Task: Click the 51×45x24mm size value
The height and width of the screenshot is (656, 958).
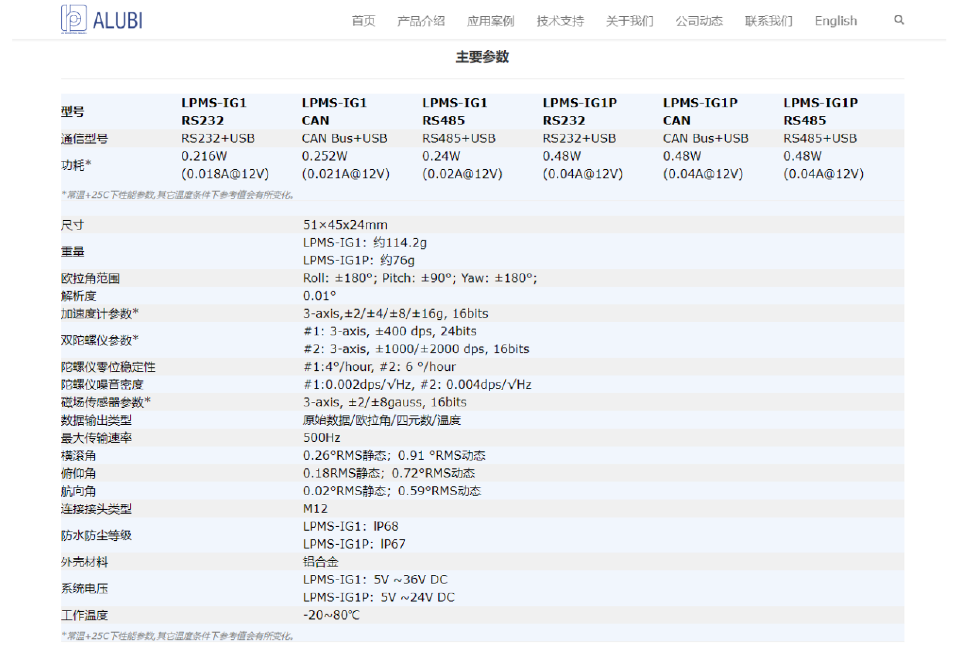Action: point(345,225)
